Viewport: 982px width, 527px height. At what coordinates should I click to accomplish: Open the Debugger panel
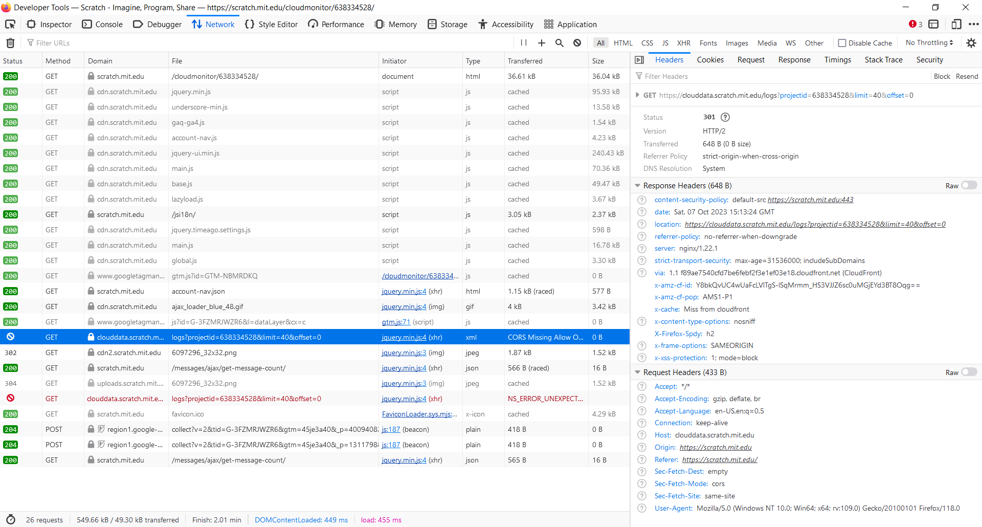[157, 24]
